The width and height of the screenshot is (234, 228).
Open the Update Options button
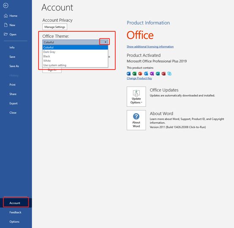tap(136, 97)
